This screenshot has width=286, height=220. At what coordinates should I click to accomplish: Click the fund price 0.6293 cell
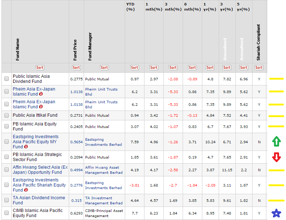click(76, 213)
